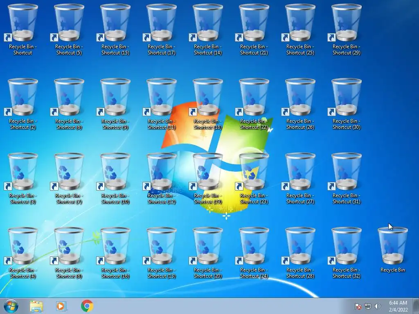This screenshot has width=419, height=314.
Task: Open Windows Explorer from the taskbar
Action: pyautogui.click(x=36, y=306)
